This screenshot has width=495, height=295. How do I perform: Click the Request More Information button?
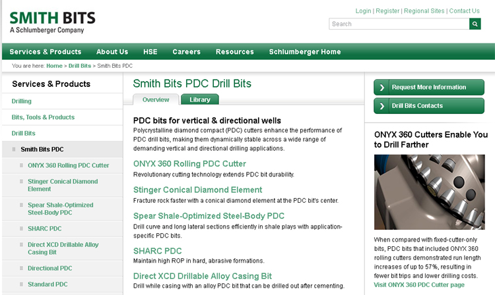429,87
